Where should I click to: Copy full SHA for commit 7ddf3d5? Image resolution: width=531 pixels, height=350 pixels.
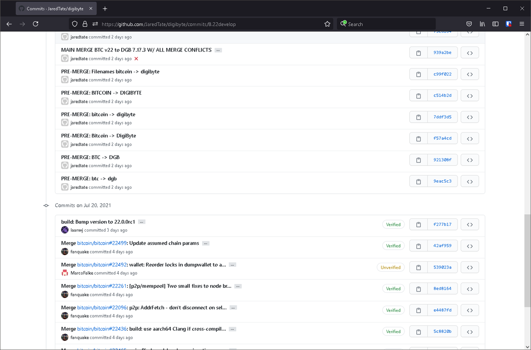[x=419, y=117]
